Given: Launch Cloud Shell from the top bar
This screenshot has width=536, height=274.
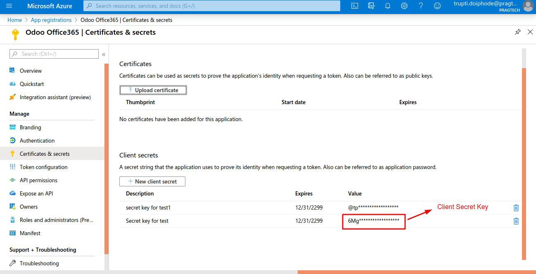Looking at the screenshot, I should tap(355, 6).
